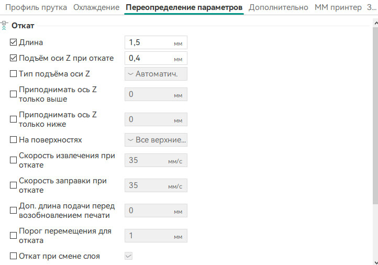Screen dimensions: 378x265
Task: Enable Скорость извлечения при откате
Action: (13, 160)
